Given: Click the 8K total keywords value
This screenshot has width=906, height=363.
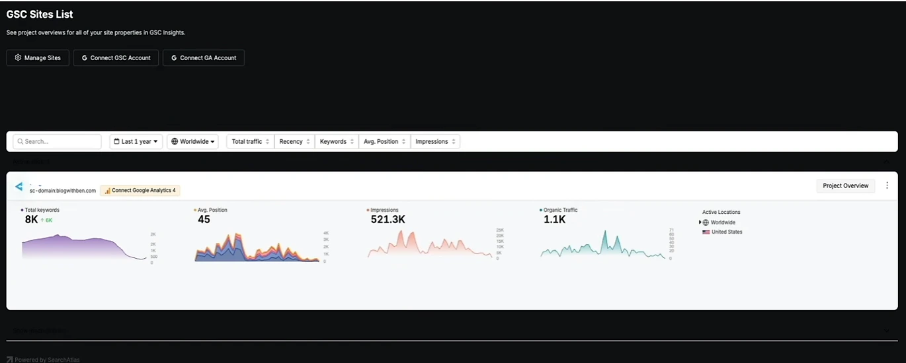Looking at the screenshot, I should pos(31,220).
